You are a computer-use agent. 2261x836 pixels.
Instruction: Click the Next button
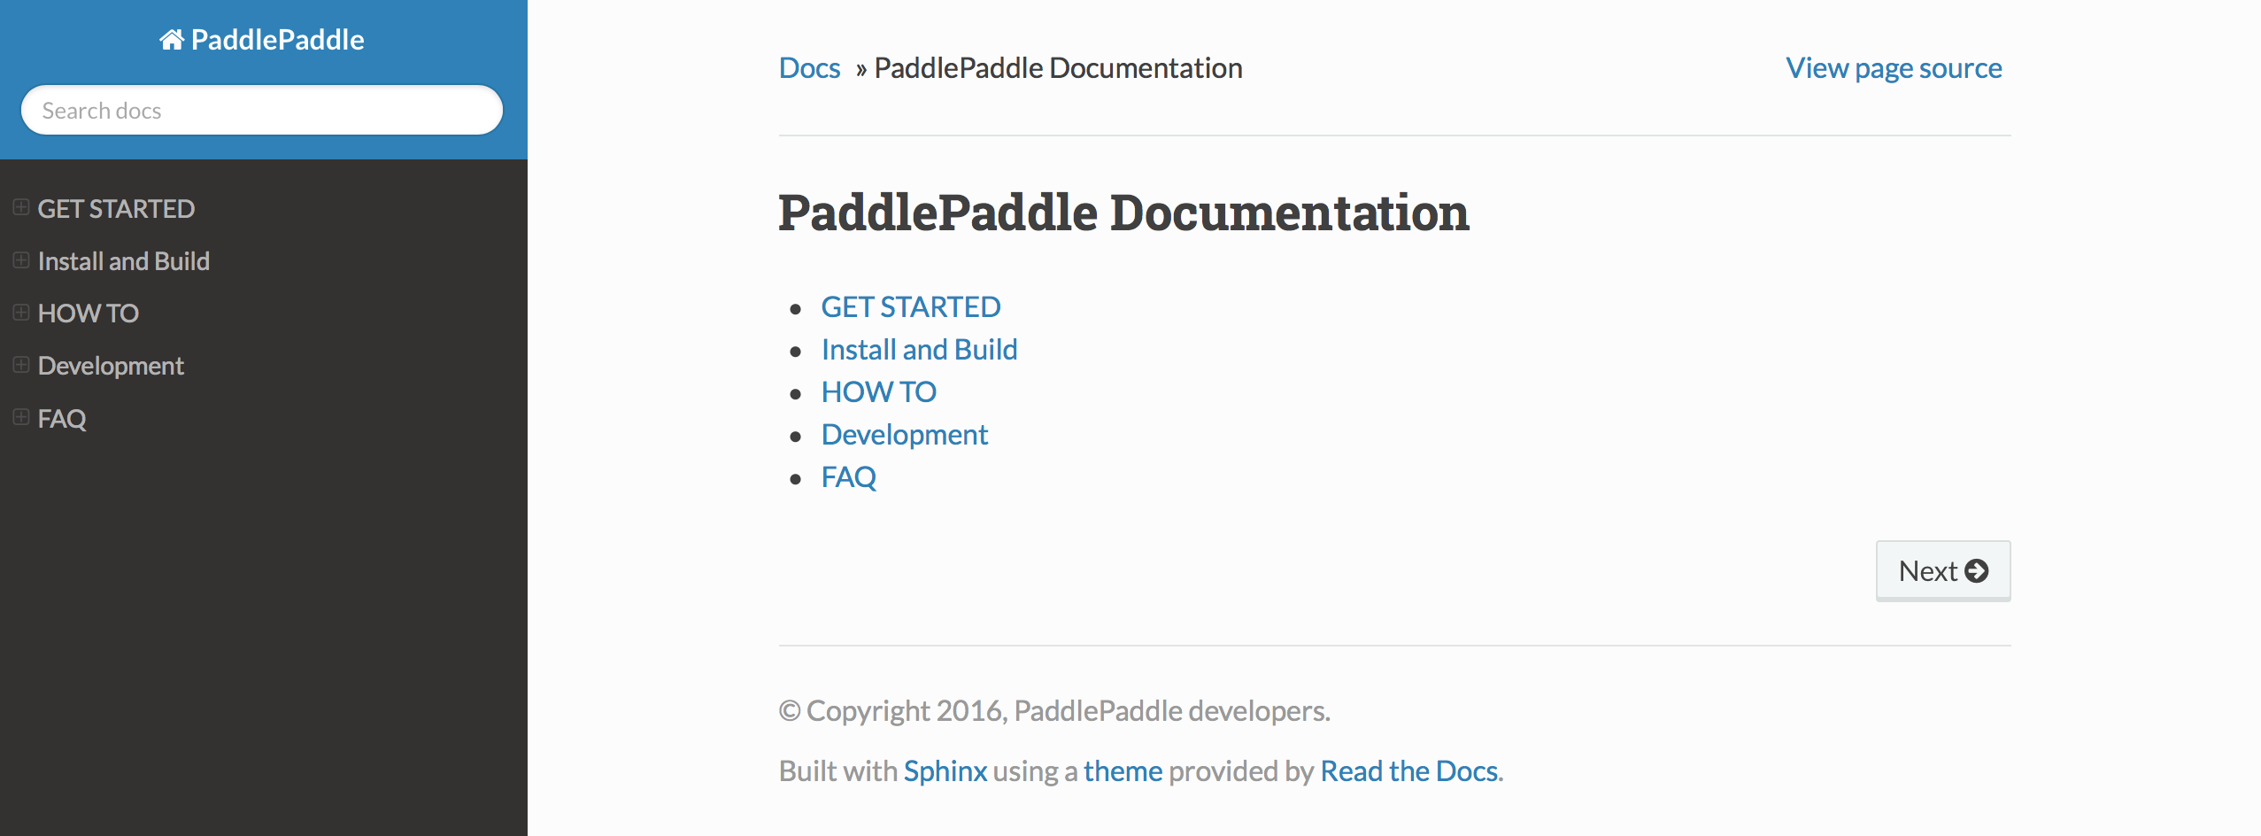point(1943,571)
